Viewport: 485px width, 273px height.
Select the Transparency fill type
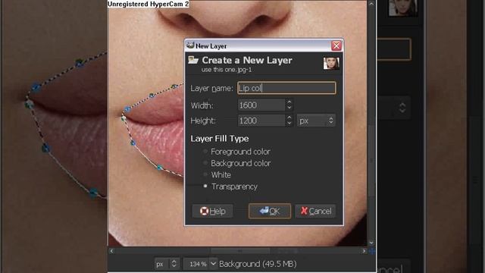tap(230, 187)
